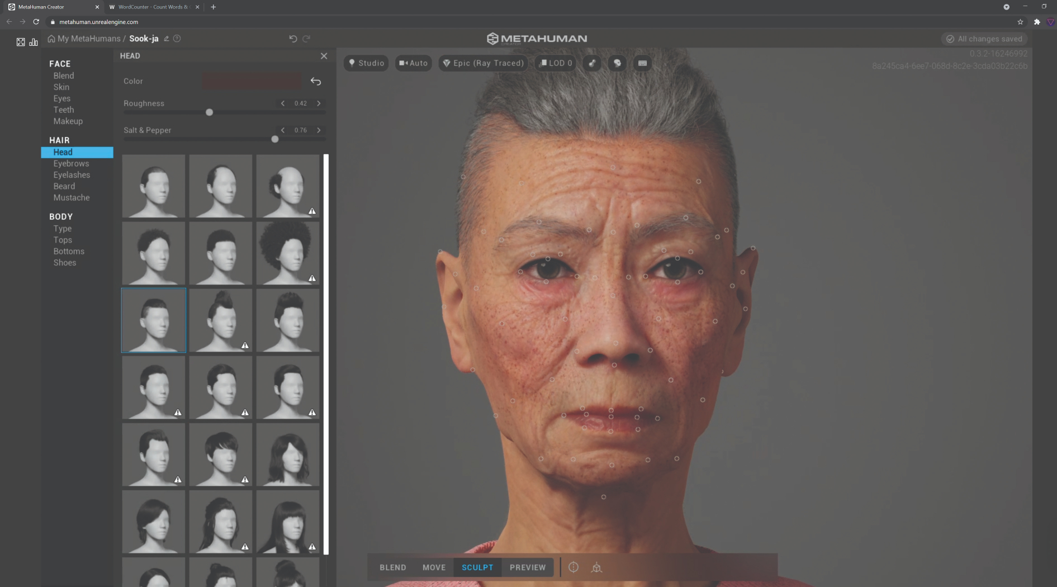This screenshot has height=587, width=1057.
Task: Open the Eyebrows hair settings
Action: pyautogui.click(x=71, y=163)
